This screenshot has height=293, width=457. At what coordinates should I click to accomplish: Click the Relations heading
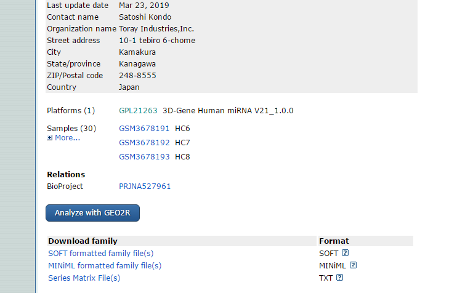pos(66,174)
